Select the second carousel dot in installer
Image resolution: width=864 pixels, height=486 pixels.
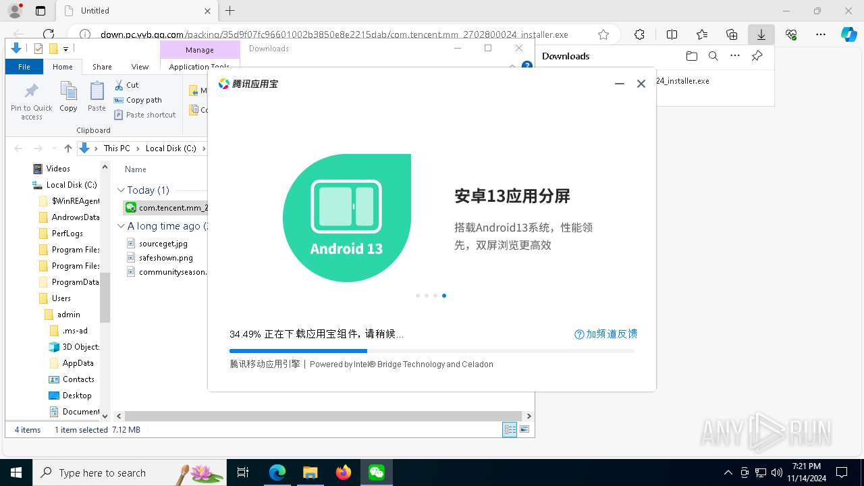click(427, 296)
